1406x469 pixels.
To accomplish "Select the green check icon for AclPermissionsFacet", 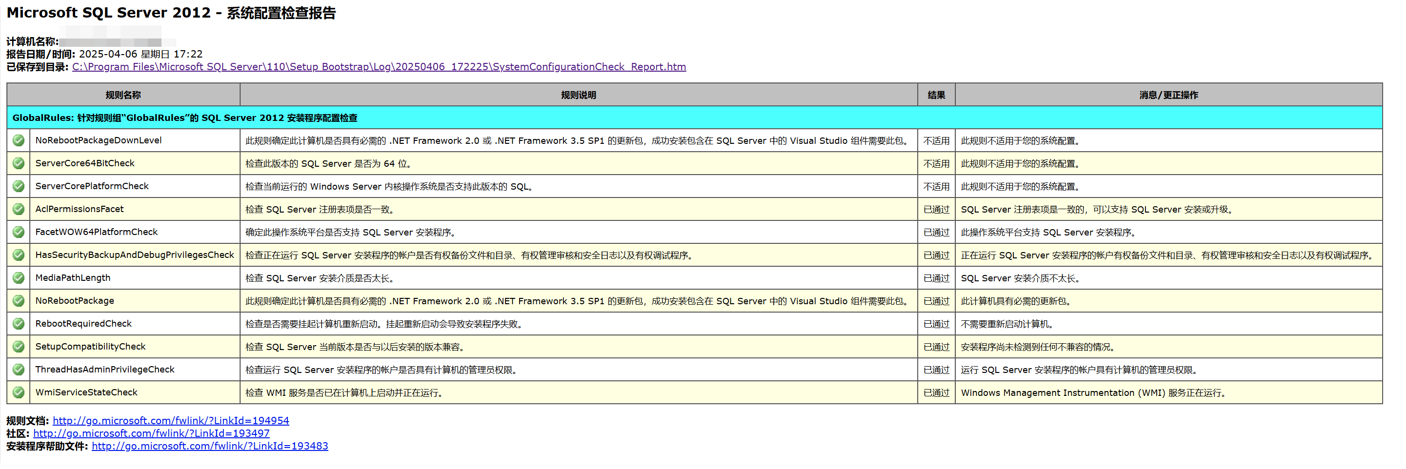I will pyautogui.click(x=19, y=210).
